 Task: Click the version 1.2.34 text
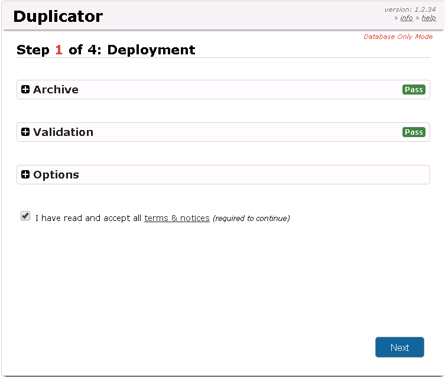point(410,9)
